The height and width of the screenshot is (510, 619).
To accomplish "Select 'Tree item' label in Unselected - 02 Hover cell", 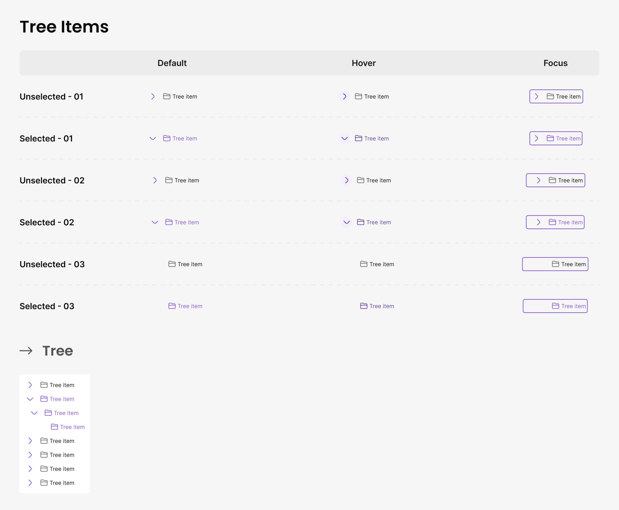I will [x=379, y=180].
